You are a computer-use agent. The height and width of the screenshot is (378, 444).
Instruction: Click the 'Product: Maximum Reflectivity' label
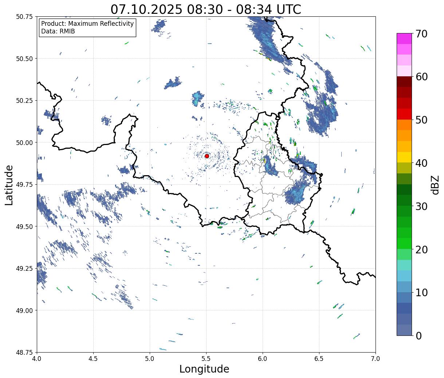click(87, 24)
